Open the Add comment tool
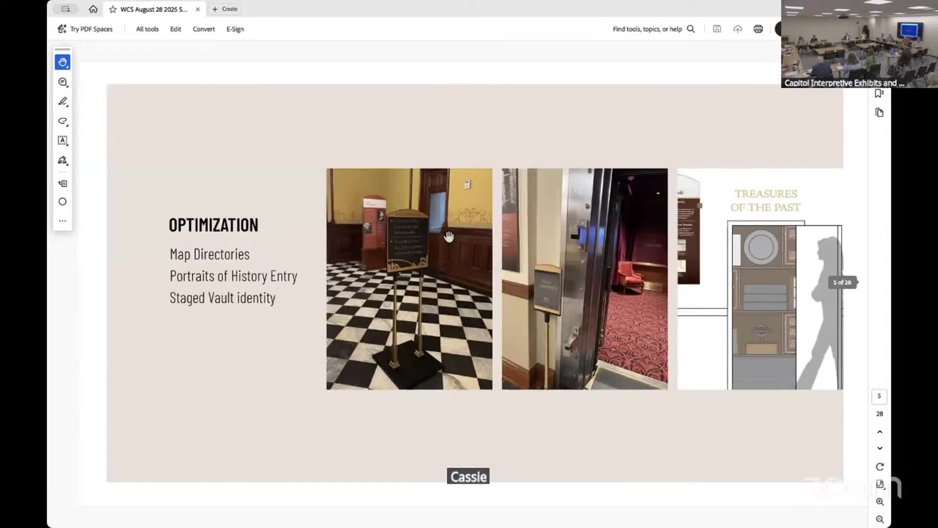The height and width of the screenshot is (528, 938). (63, 82)
